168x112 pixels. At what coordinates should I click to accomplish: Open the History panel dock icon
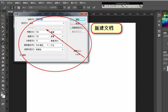pyautogui.click(x=159, y=15)
